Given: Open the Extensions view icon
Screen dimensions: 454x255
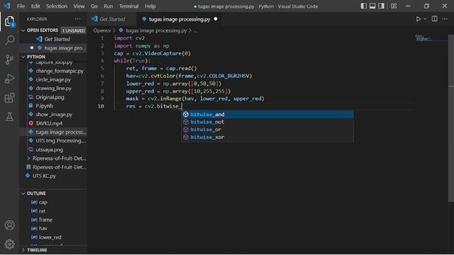Looking at the screenshot, I should click(x=9, y=98).
